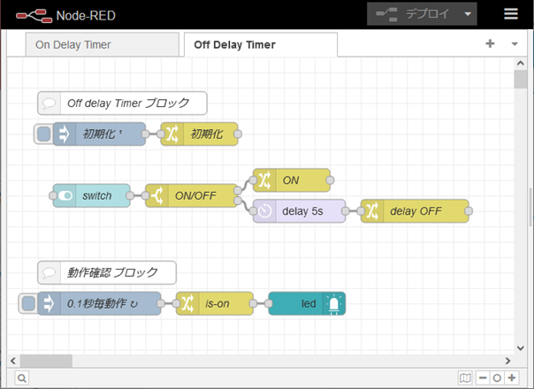534x389 pixels.
Task: Select the delay 5s node
Action: click(x=297, y=211)
